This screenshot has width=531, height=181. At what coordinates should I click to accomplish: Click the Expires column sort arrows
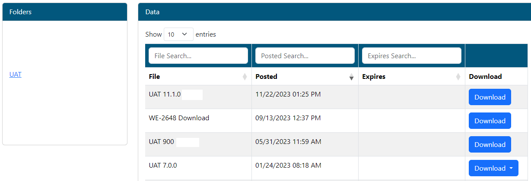point(458,77)
